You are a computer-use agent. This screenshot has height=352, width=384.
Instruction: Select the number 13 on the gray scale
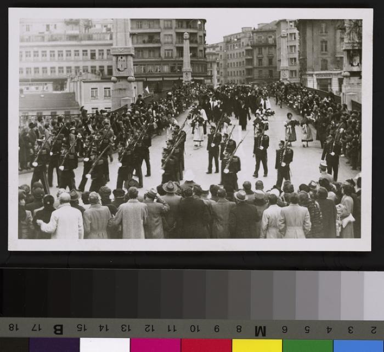coord(126,328)
